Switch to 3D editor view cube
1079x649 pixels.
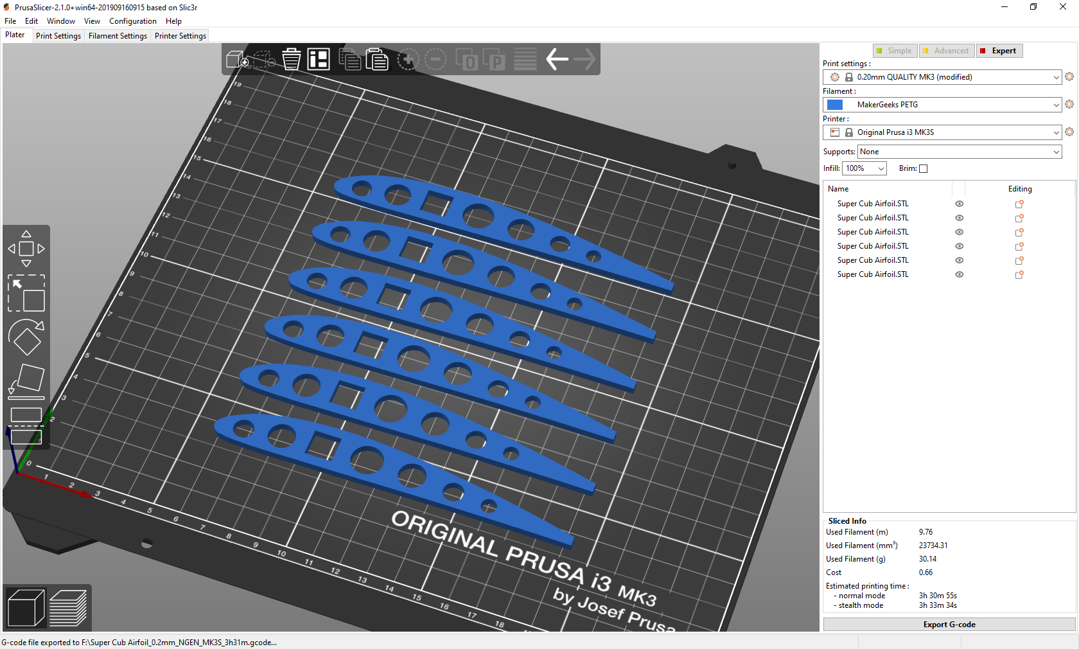pyautogui.click(x=26, y=608)
